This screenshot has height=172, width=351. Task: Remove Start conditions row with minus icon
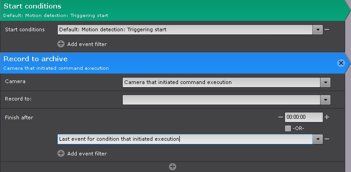[x=327, y=29]
